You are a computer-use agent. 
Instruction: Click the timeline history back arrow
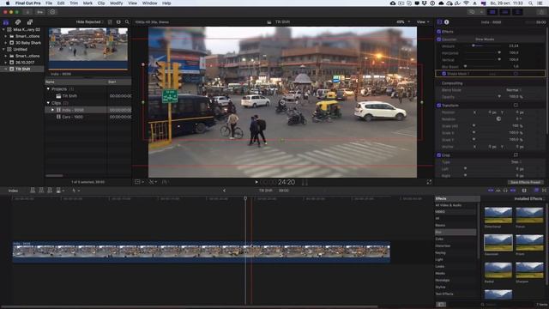[224, 191]
